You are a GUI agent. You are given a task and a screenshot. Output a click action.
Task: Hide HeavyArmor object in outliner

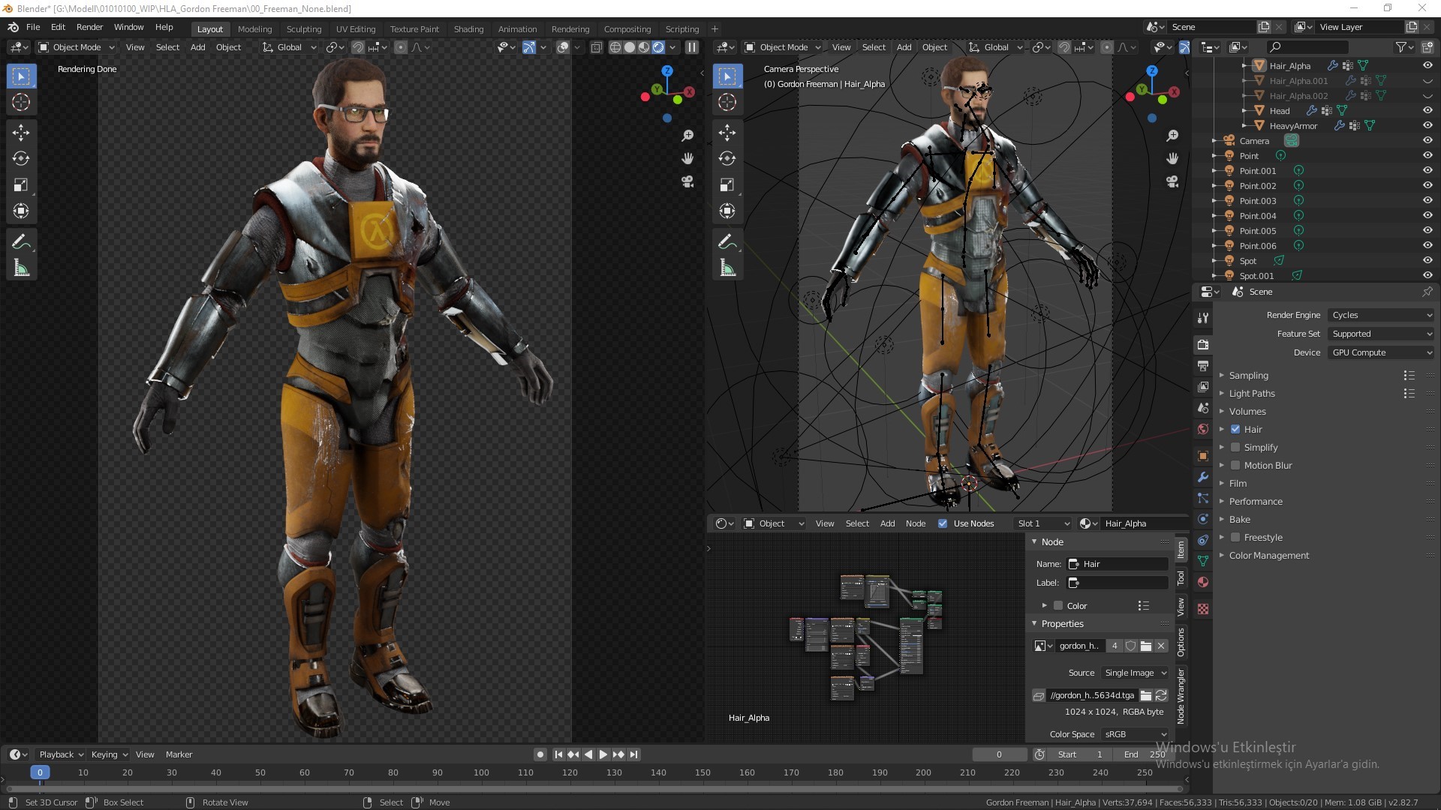tap(1427, 125)
